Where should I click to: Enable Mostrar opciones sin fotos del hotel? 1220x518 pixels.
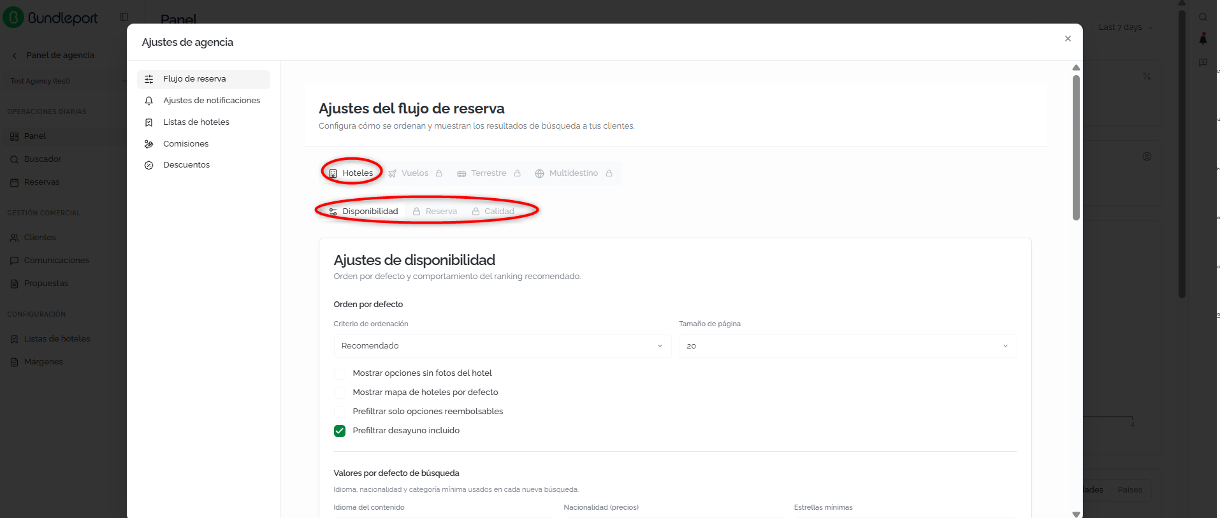pyautogui.click(x=340, y=373)
